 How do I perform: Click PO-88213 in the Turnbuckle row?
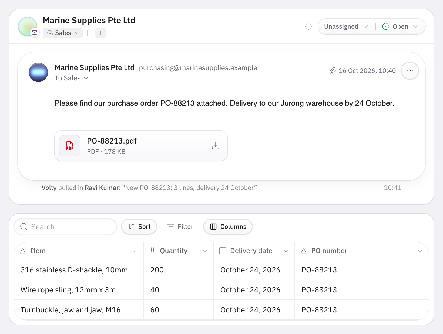tap(362, 310)
